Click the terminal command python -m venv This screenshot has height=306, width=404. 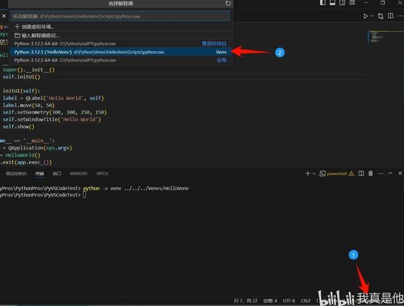point(136,188)
